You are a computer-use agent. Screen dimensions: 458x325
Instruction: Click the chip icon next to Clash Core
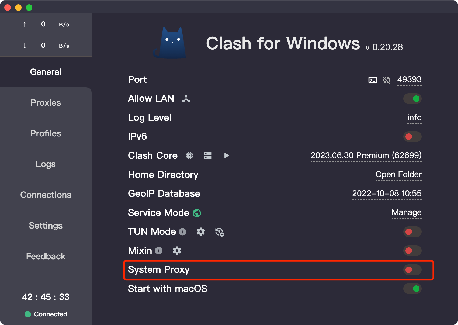coord(190,155)
